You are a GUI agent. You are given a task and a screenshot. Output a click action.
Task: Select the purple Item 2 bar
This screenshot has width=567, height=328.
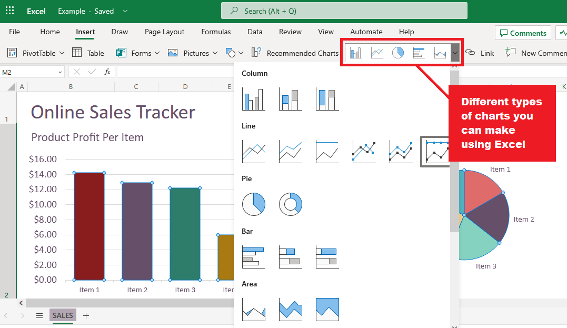point(137,232)
